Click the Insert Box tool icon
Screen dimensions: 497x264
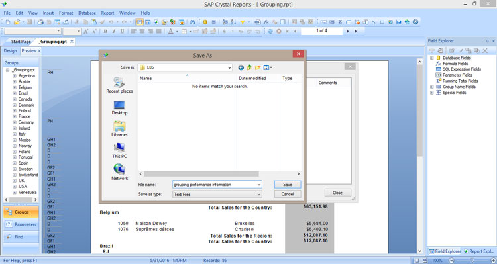coord(382,22)
